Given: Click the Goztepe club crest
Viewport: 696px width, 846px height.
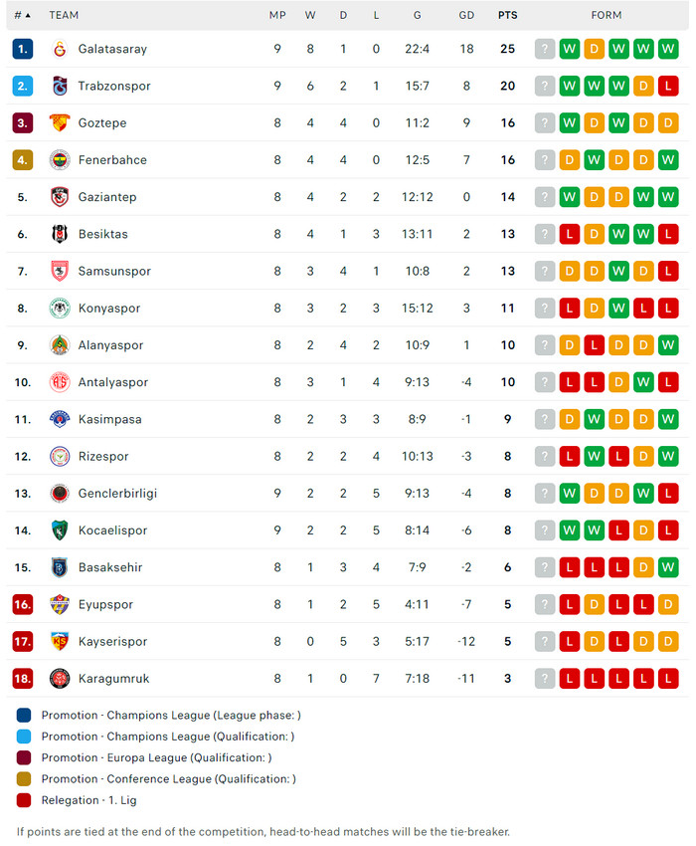Looking at the screenshot, I should pyautogui.click(x=60, y=122).
